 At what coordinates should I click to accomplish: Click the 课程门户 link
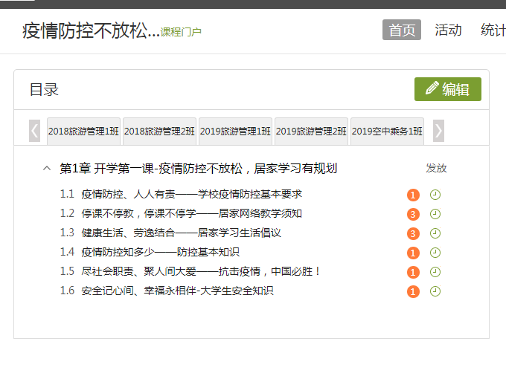coord(181,32)
